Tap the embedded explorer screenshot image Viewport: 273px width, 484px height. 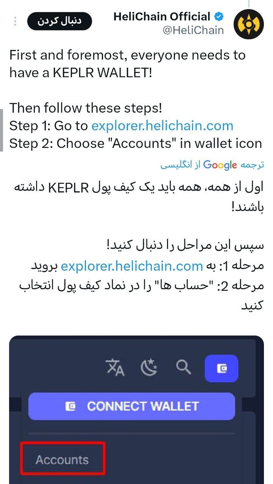pos(136,410)
